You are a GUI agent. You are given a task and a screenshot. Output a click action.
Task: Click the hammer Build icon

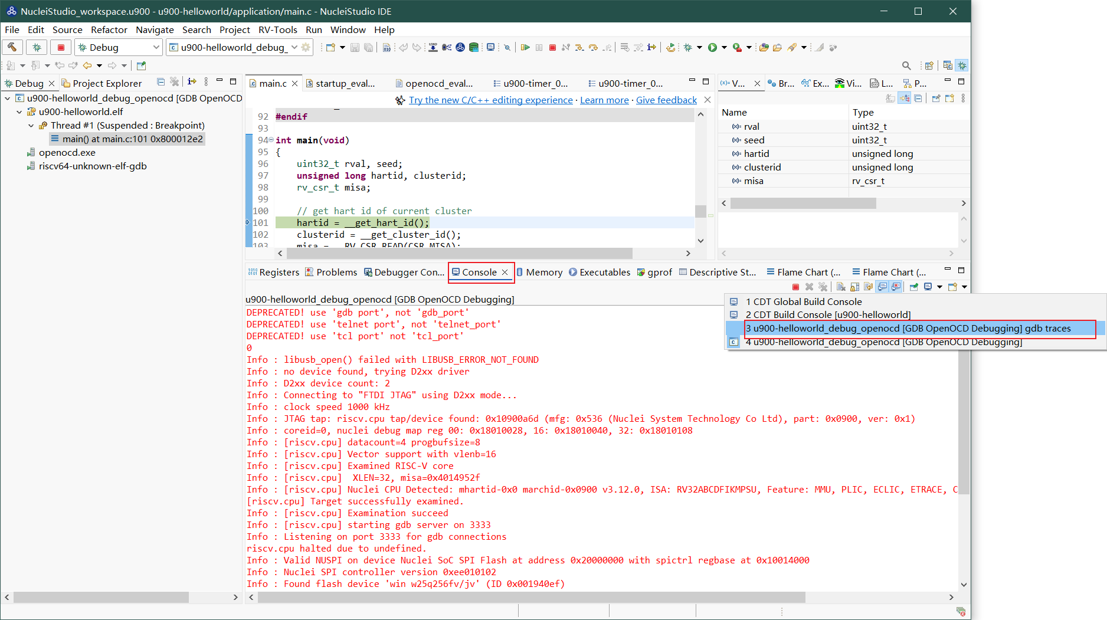pos(12,47)
